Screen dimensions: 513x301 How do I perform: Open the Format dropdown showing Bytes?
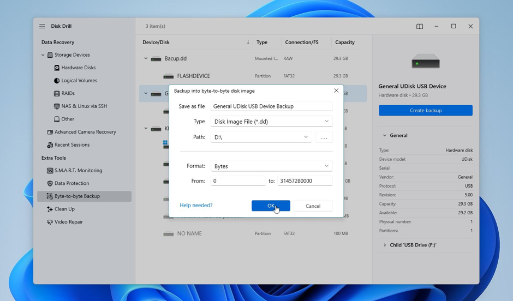272,166
